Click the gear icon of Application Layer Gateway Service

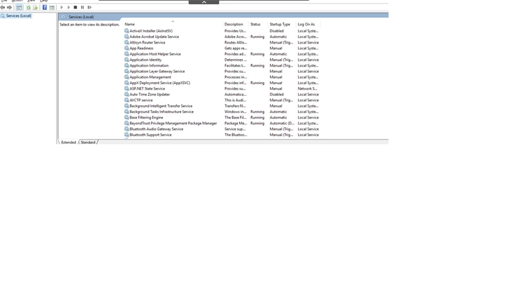[126, 71]
